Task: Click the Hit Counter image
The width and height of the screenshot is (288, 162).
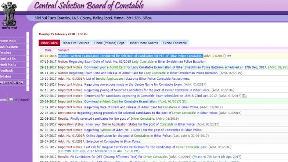Action: (x=19, y=100)
